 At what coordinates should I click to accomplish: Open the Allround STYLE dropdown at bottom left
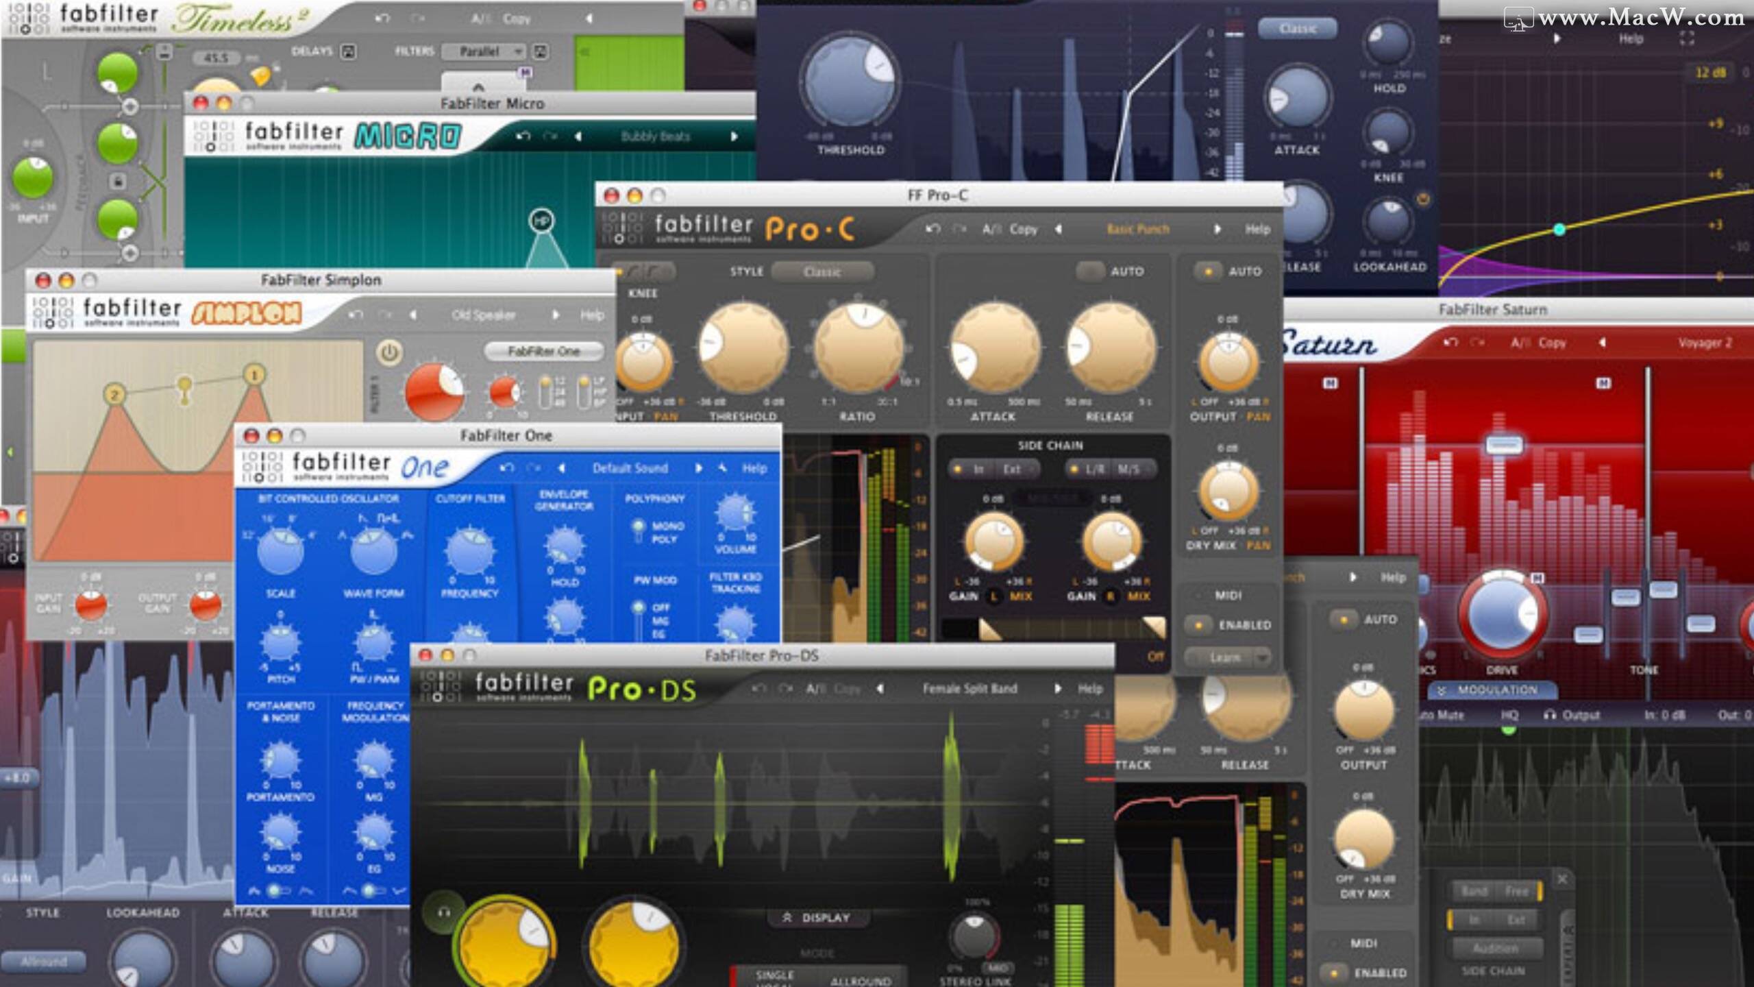point(43,962)
